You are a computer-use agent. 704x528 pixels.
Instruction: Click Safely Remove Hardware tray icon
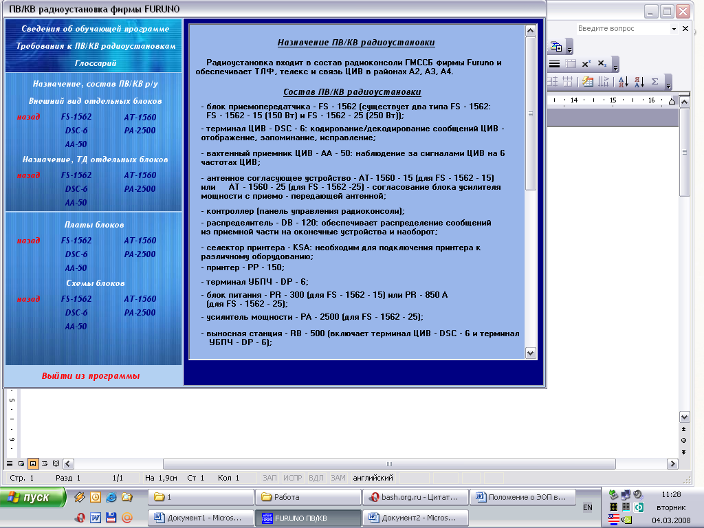click(x=613, y=495)
